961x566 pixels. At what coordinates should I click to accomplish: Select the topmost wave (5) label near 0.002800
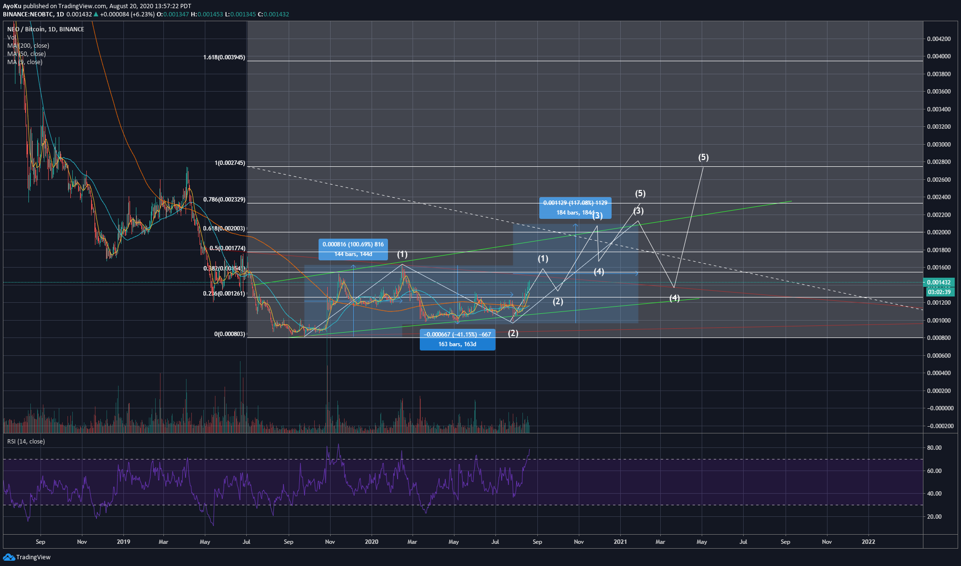[704, 157]
